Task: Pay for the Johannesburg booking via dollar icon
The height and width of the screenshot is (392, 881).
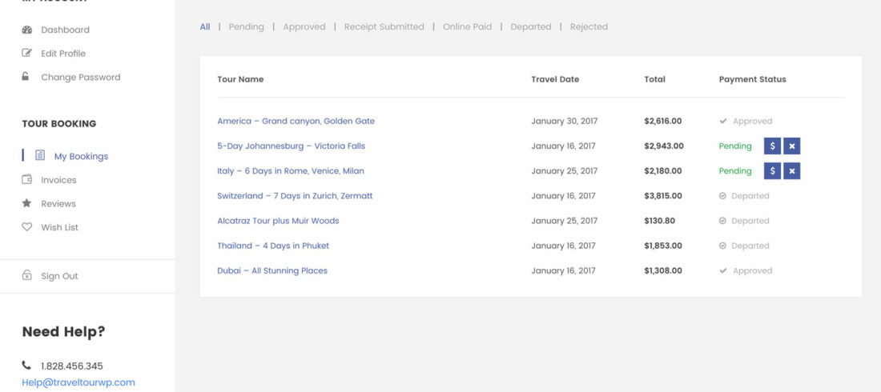Action: 772,146
